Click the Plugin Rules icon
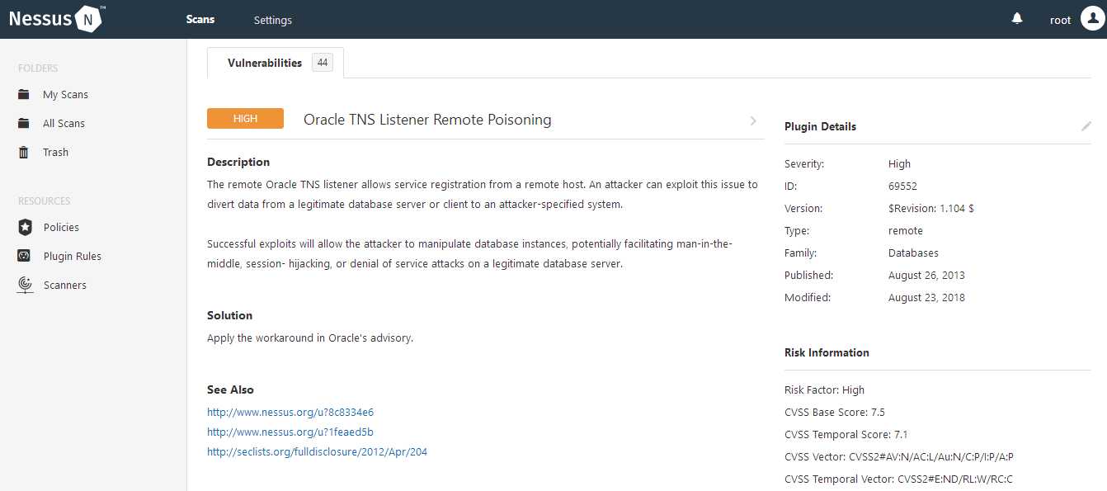This screenshot has width=1107, height=491. pyautogui.click(x=25, y=256)
